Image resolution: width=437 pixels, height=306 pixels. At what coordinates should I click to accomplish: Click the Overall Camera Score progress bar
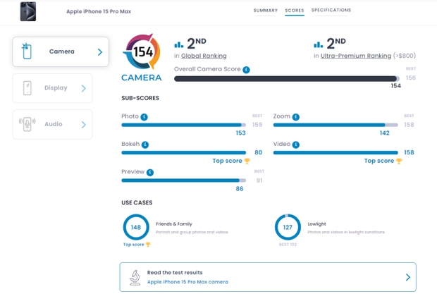click(x=285, y=78)
